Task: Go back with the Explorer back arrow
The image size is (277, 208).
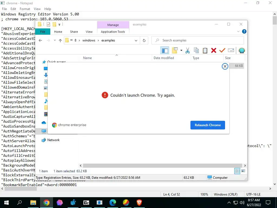Action: point(40,40)
